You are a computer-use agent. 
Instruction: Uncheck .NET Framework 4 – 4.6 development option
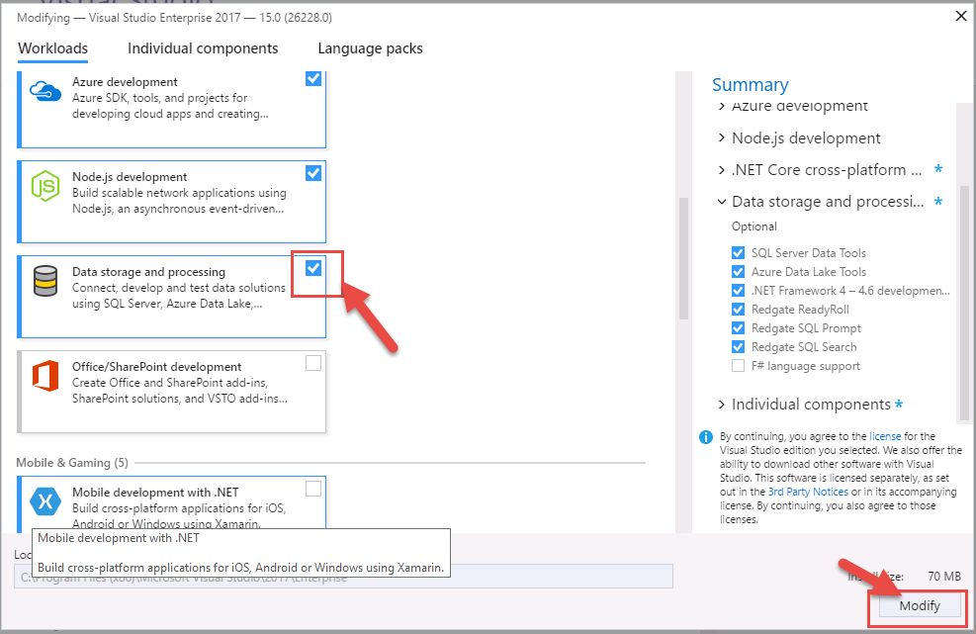[x=738, y=290]
